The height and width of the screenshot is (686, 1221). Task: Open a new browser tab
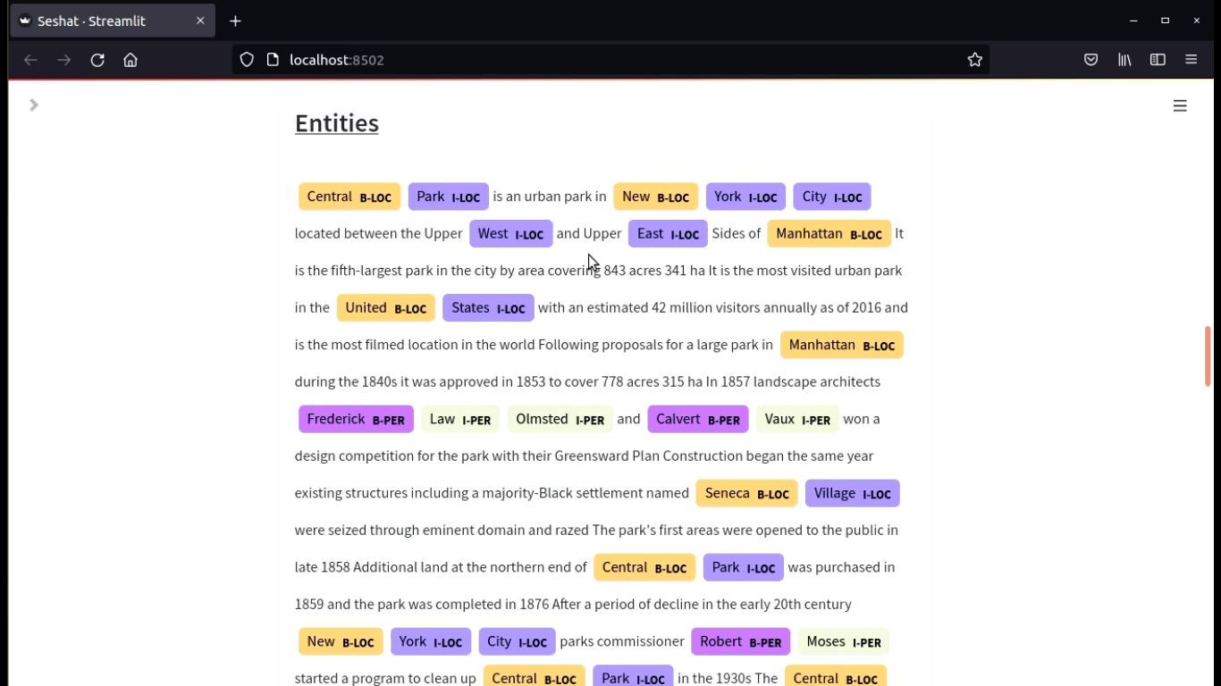pos(235,21)
